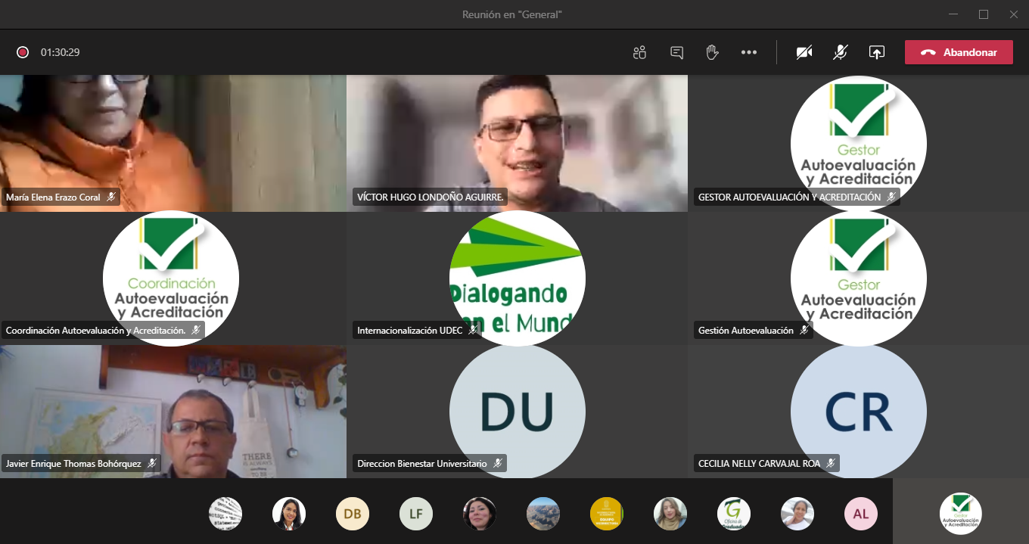Click the label CECILIA NELLY CARVAJAL ROA
The height and width of the screenshot is (544, 1029).
pyautogui.click(x=760, y=464)
